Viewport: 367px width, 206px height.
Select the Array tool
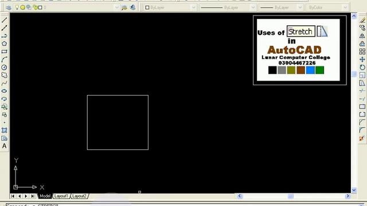pos(362,51)
